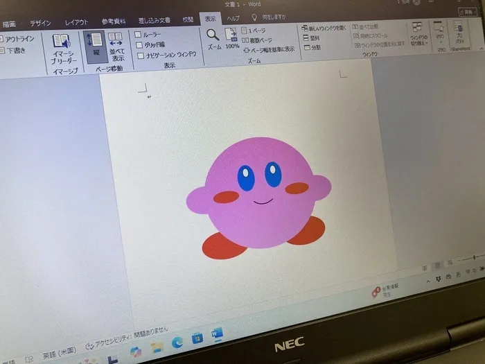Select the pink character body shape
This screenshot has height=364, width=485.
pyautogui.click(x=260, y=193)
